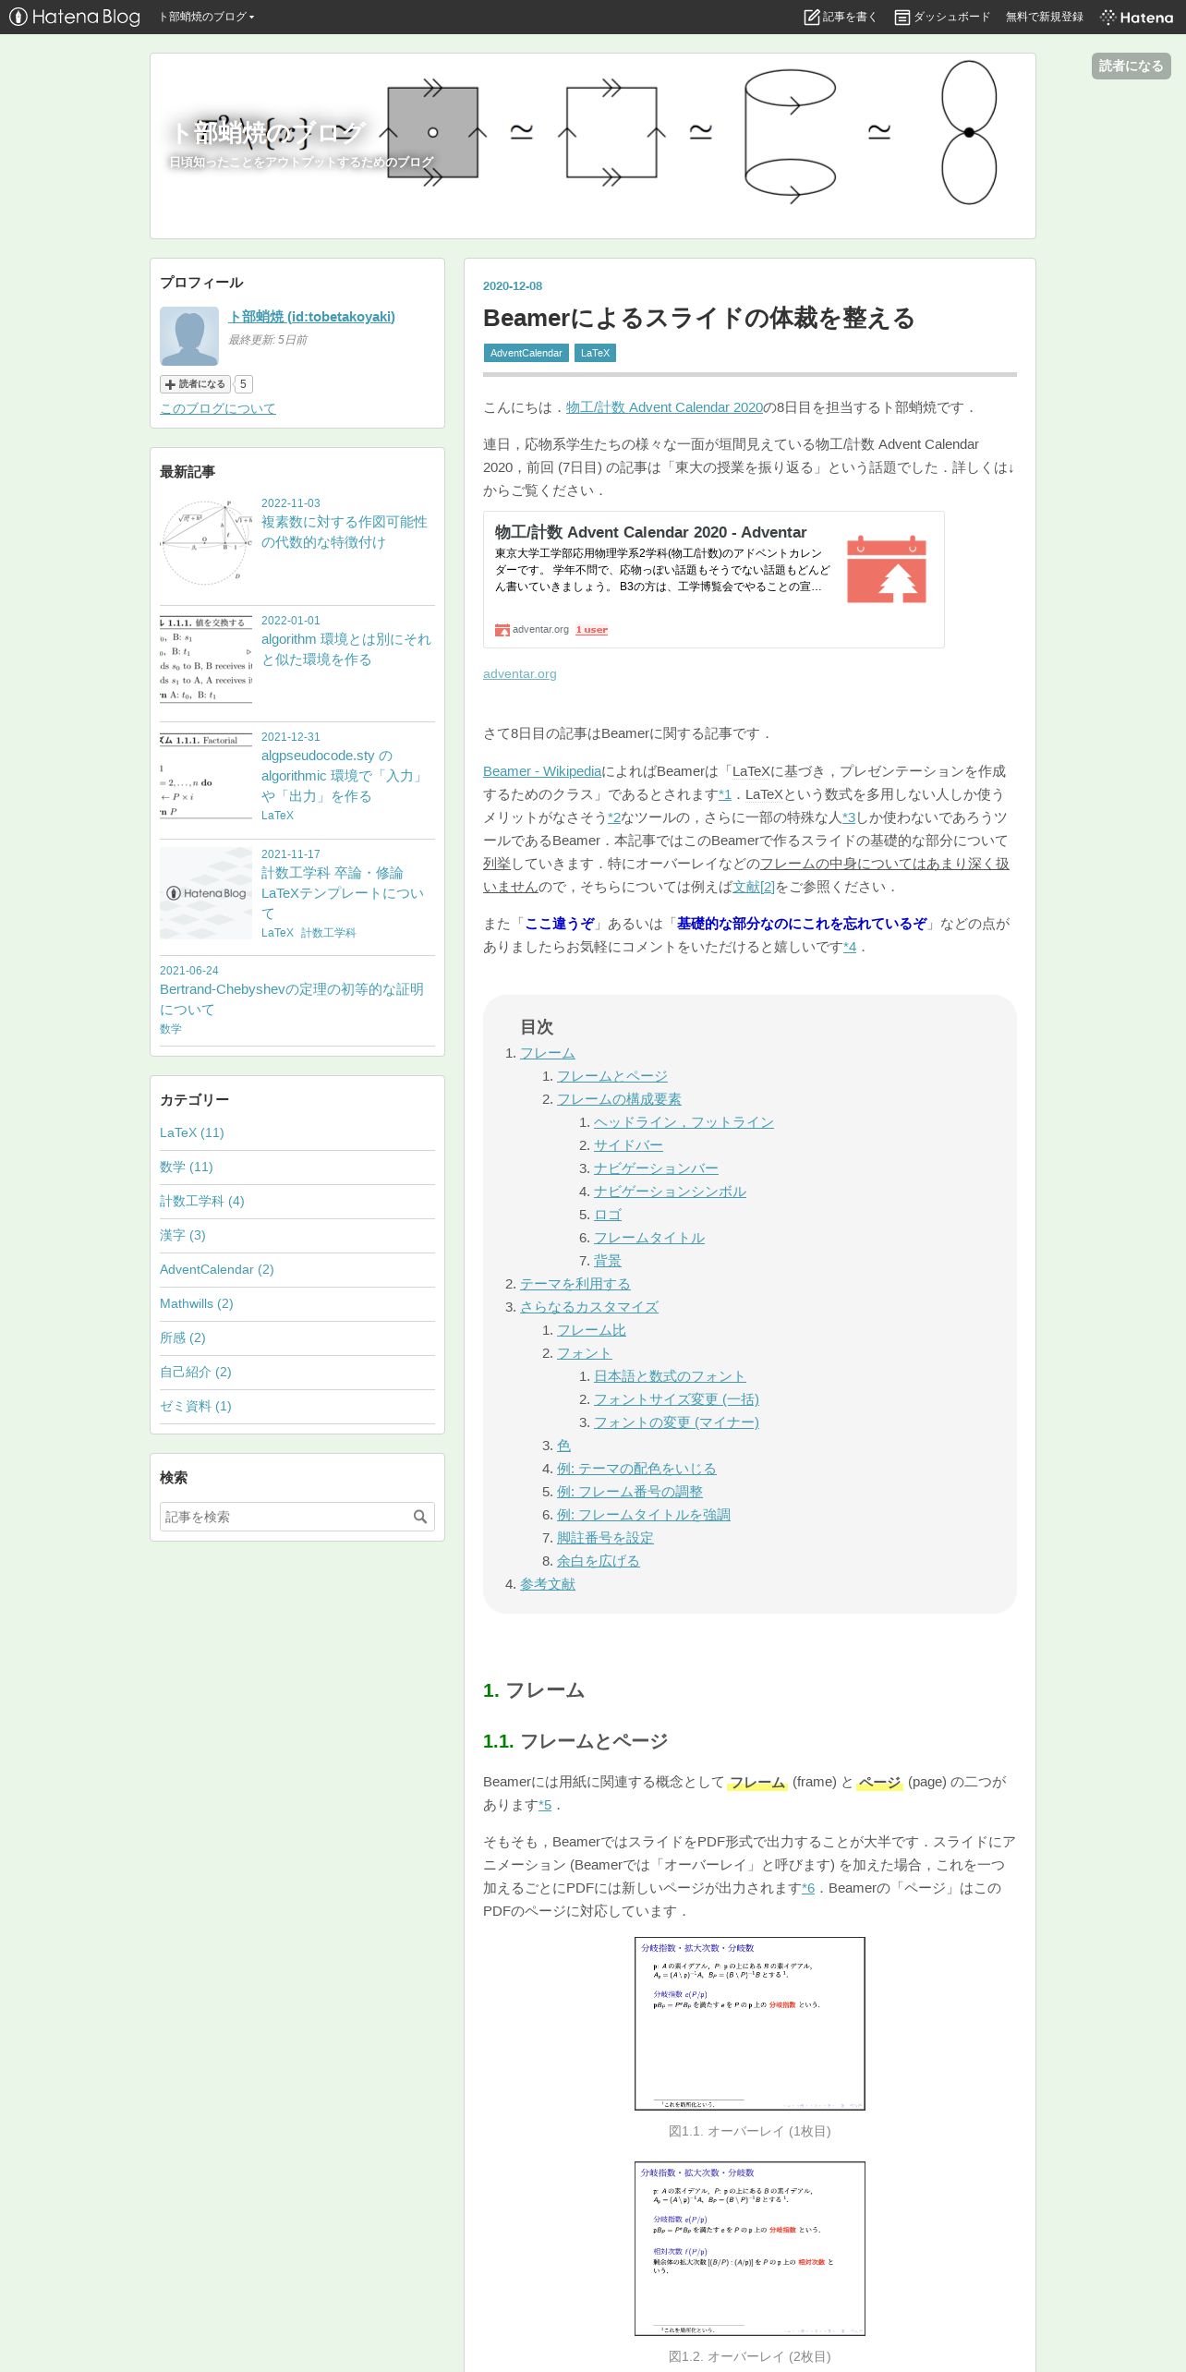Click the 記事を書く pencil icon

pyautogui.click(x=812, y=17)
